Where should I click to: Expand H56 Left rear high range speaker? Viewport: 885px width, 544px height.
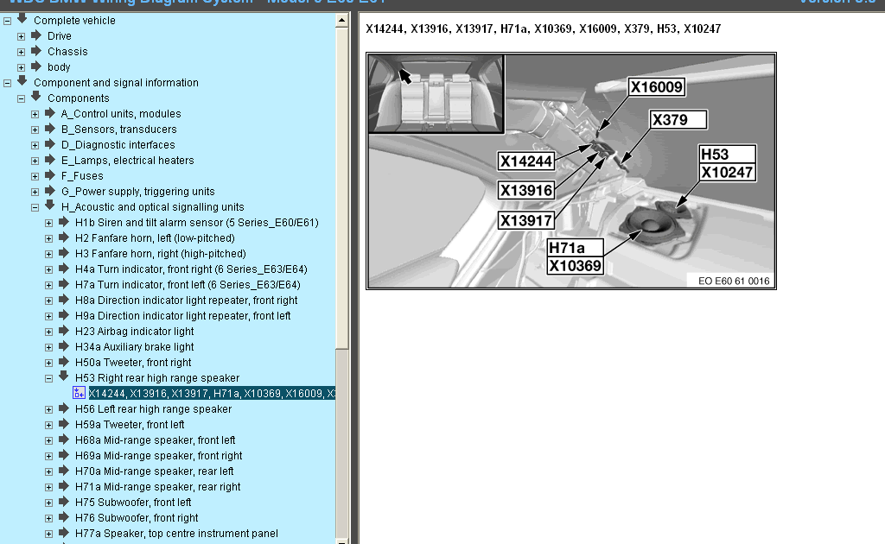pos(48,410)
